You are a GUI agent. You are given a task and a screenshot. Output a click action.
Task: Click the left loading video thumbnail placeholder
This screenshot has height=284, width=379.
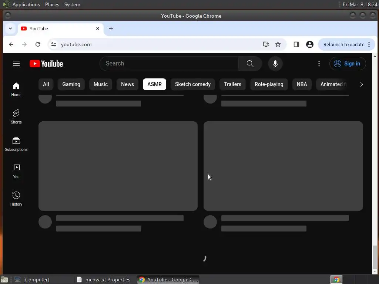118,166
